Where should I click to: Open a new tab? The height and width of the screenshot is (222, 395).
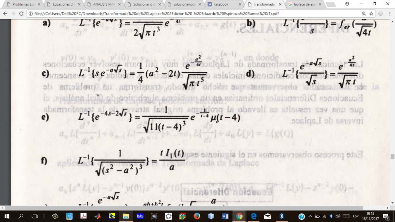pos(331,4)
